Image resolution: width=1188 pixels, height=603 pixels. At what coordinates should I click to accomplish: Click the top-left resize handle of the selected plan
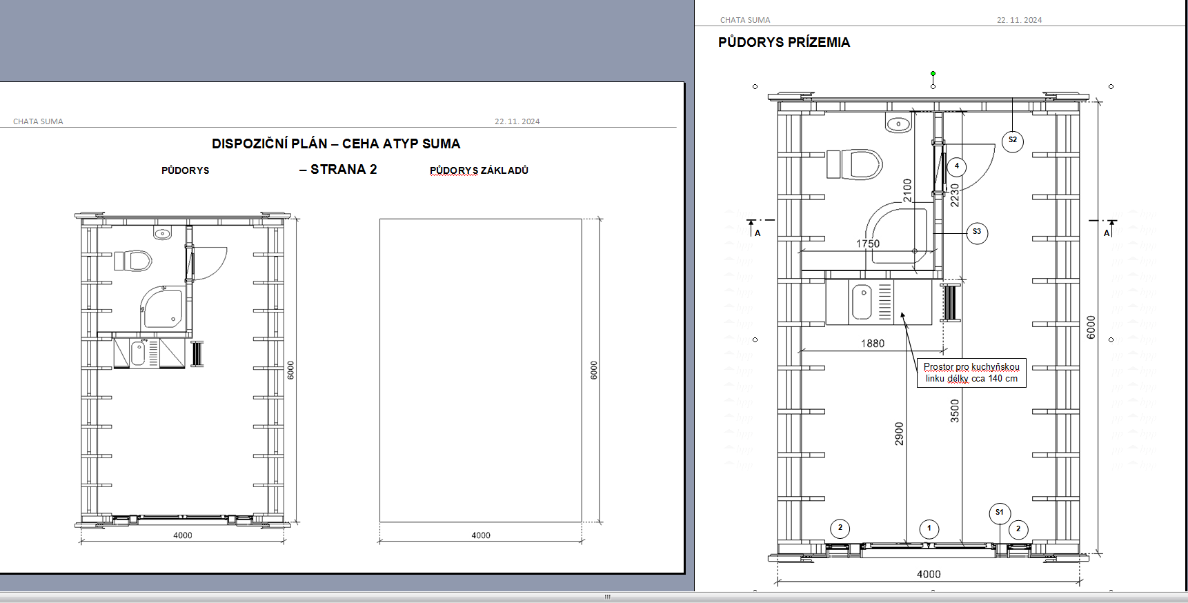(x=755, y=87)
